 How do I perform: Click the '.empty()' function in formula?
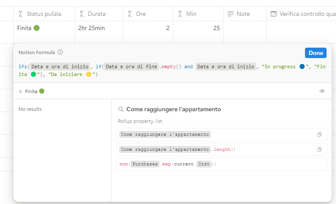point(170,67)
